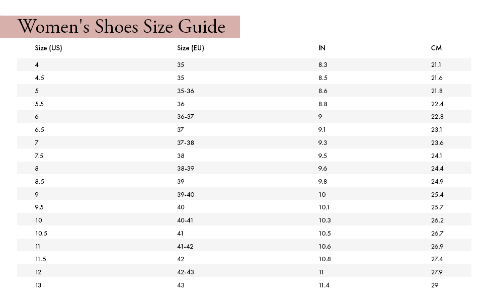Click the IN column header
Screen dimensions: 488x302
click(x=322, y=48)
